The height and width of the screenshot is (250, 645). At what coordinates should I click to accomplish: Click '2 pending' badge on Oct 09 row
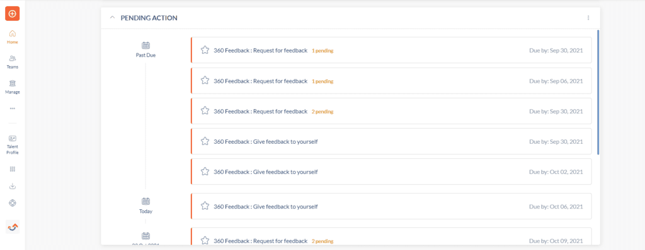[x=322, y=241]
